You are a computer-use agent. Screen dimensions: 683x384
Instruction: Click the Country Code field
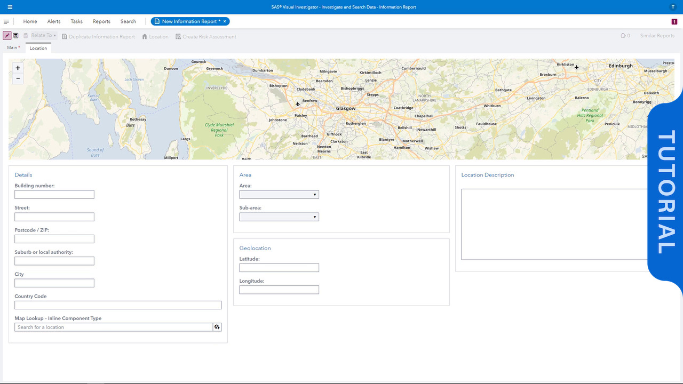(118, 305)
